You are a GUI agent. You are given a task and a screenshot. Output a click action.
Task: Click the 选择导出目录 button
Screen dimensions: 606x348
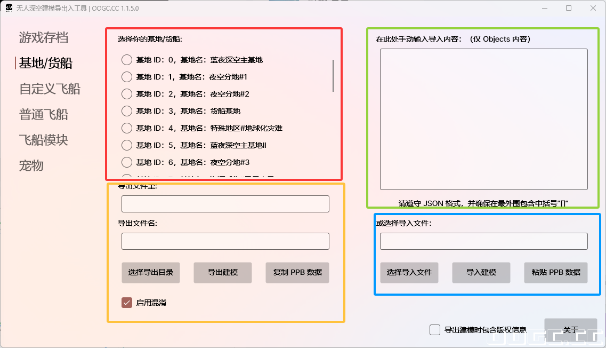click(x=151, y=273)
